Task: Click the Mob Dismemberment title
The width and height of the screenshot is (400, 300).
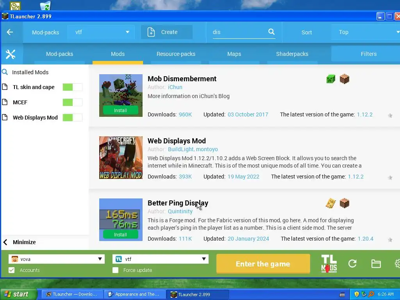Action: click(182, 79)
